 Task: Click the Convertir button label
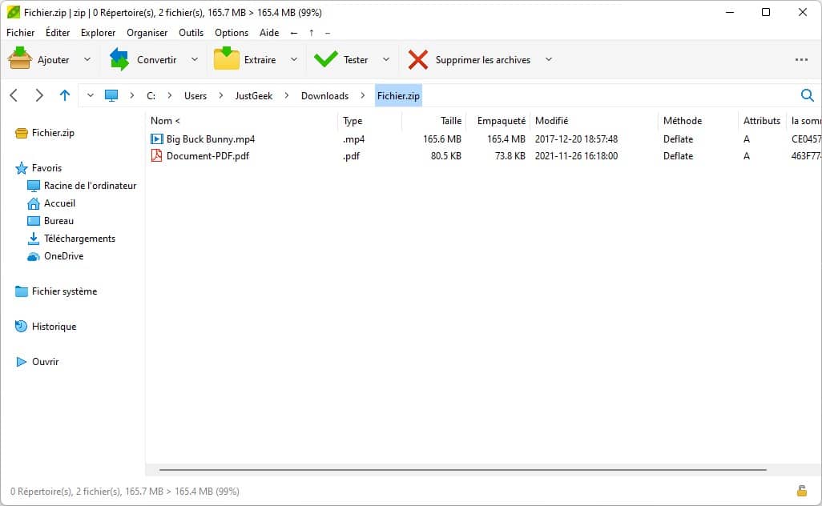(x=157, y=60)
